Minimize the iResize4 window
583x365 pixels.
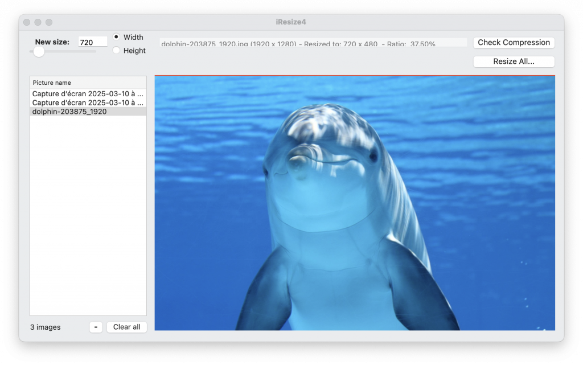point(38,22)
